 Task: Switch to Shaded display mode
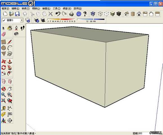[x=113, y=14]
